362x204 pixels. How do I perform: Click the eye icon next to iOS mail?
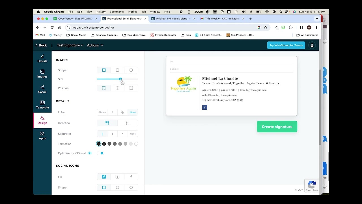point(90,153)
